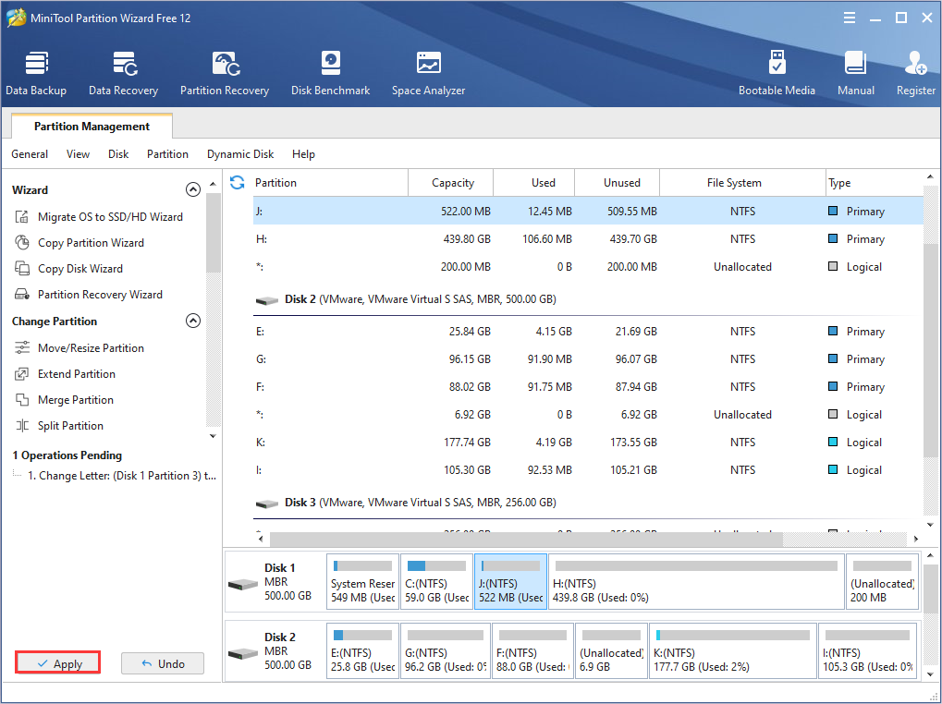
Task: Apply the pending operations
Action: coord(57,663)
